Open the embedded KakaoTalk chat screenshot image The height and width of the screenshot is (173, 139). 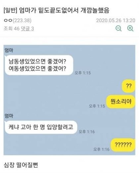click(69, 100)
